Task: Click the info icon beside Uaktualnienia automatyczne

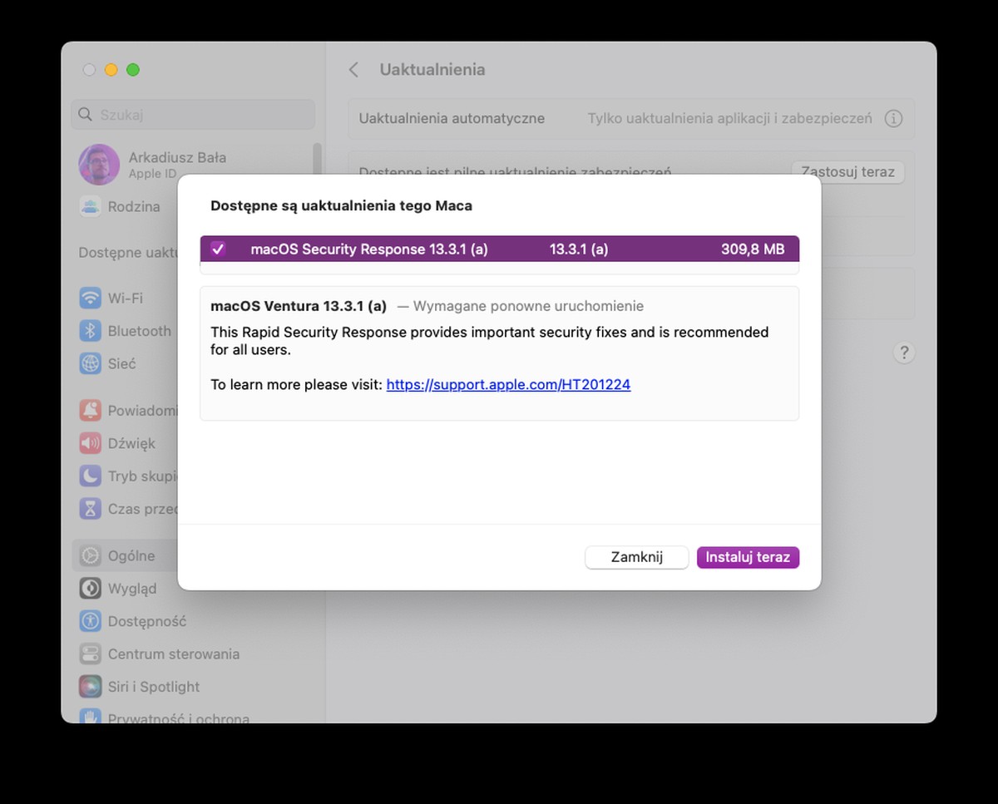Action: [x=893, y=119]
